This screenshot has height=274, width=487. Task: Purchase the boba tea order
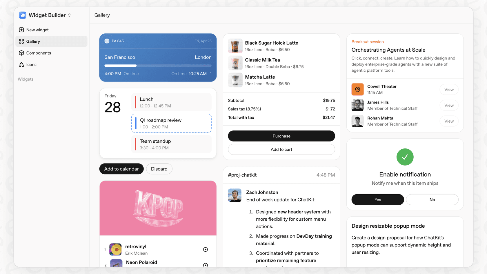pos(281,136)
